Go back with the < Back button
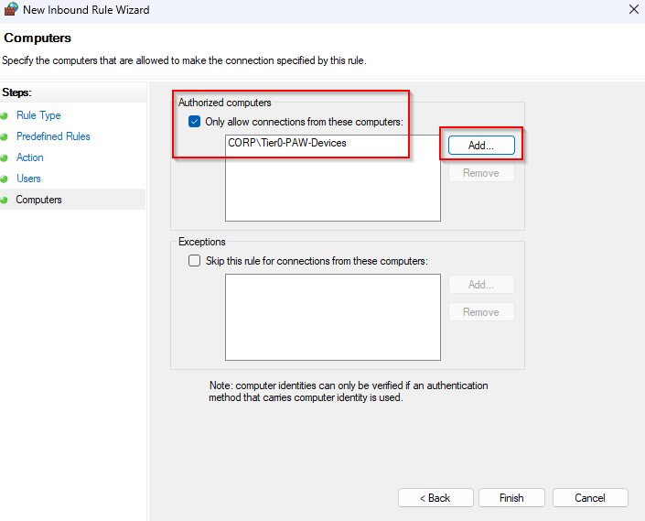Screen dimensions: 645x521 (435, 498)
